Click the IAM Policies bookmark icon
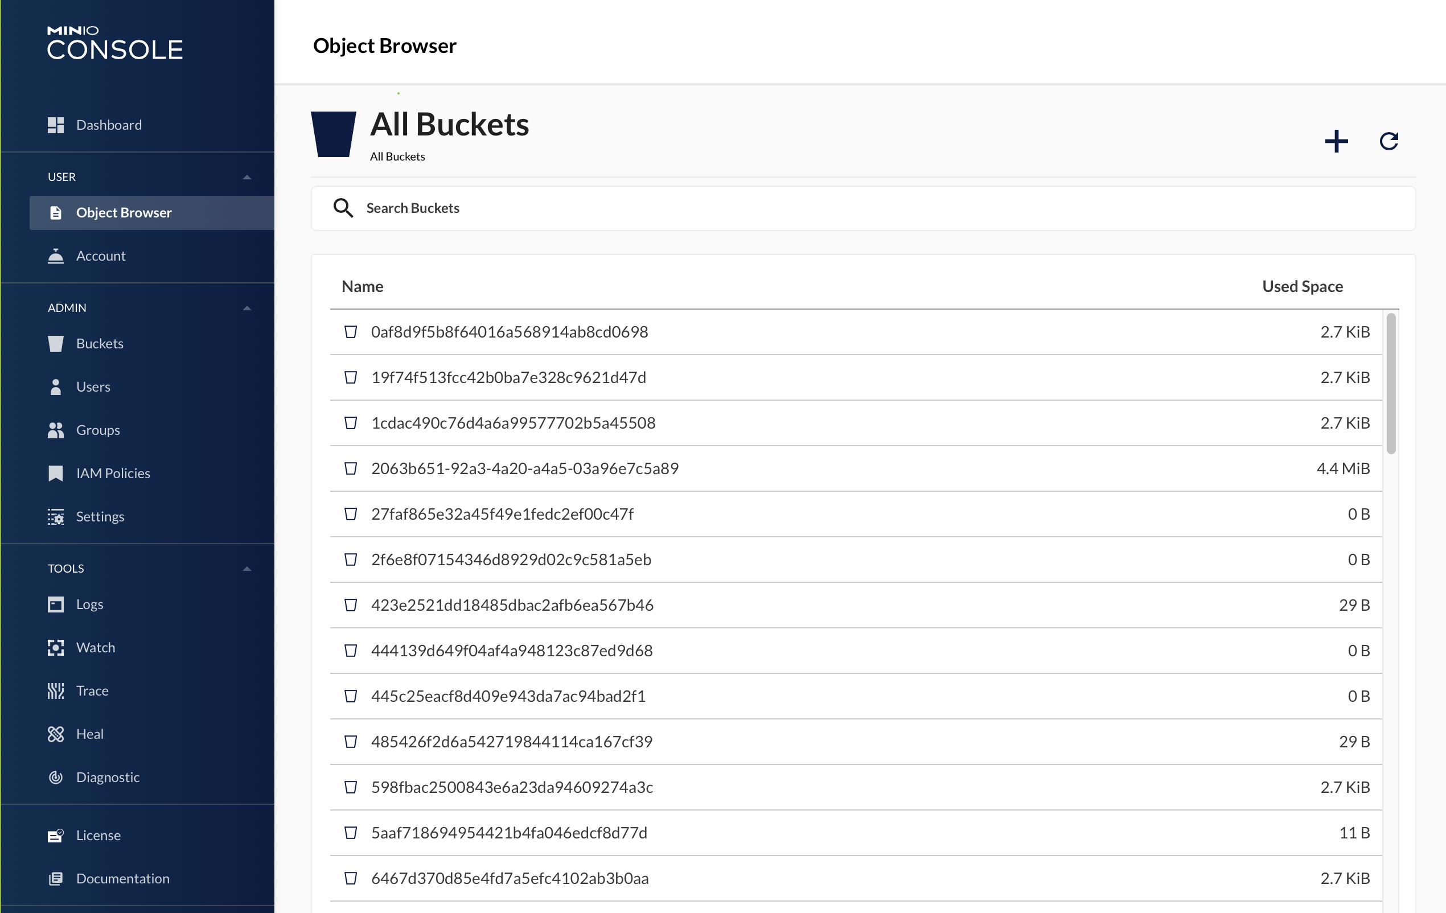This screenshot has width=1446, height=913. [56, 473]
